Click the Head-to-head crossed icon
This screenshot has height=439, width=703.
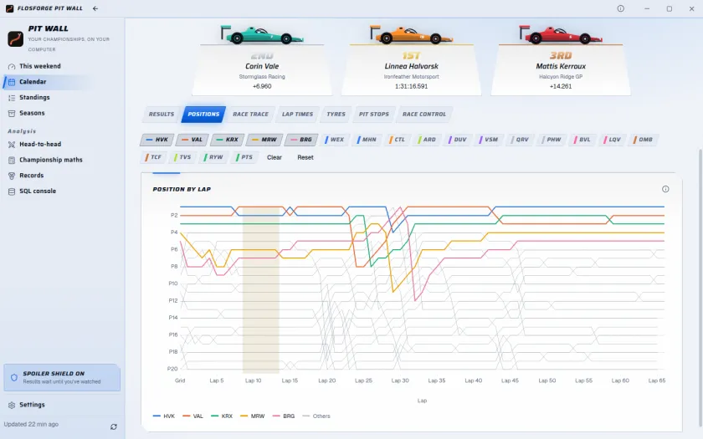pos(12,144)
